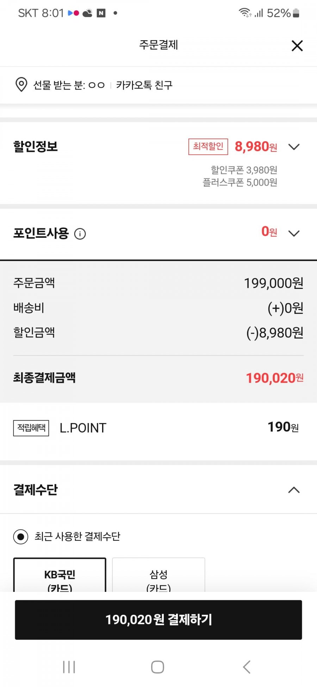Screen dimensions: 317x687
Task: Tap the location pin icon
Action: pyautogui.click(x=21, y=85)
